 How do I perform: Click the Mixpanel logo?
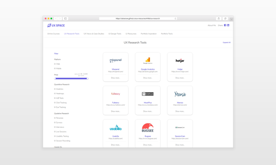coord(116,60)
